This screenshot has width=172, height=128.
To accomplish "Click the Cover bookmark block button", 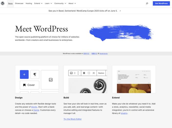I will [x=29, y=85].
